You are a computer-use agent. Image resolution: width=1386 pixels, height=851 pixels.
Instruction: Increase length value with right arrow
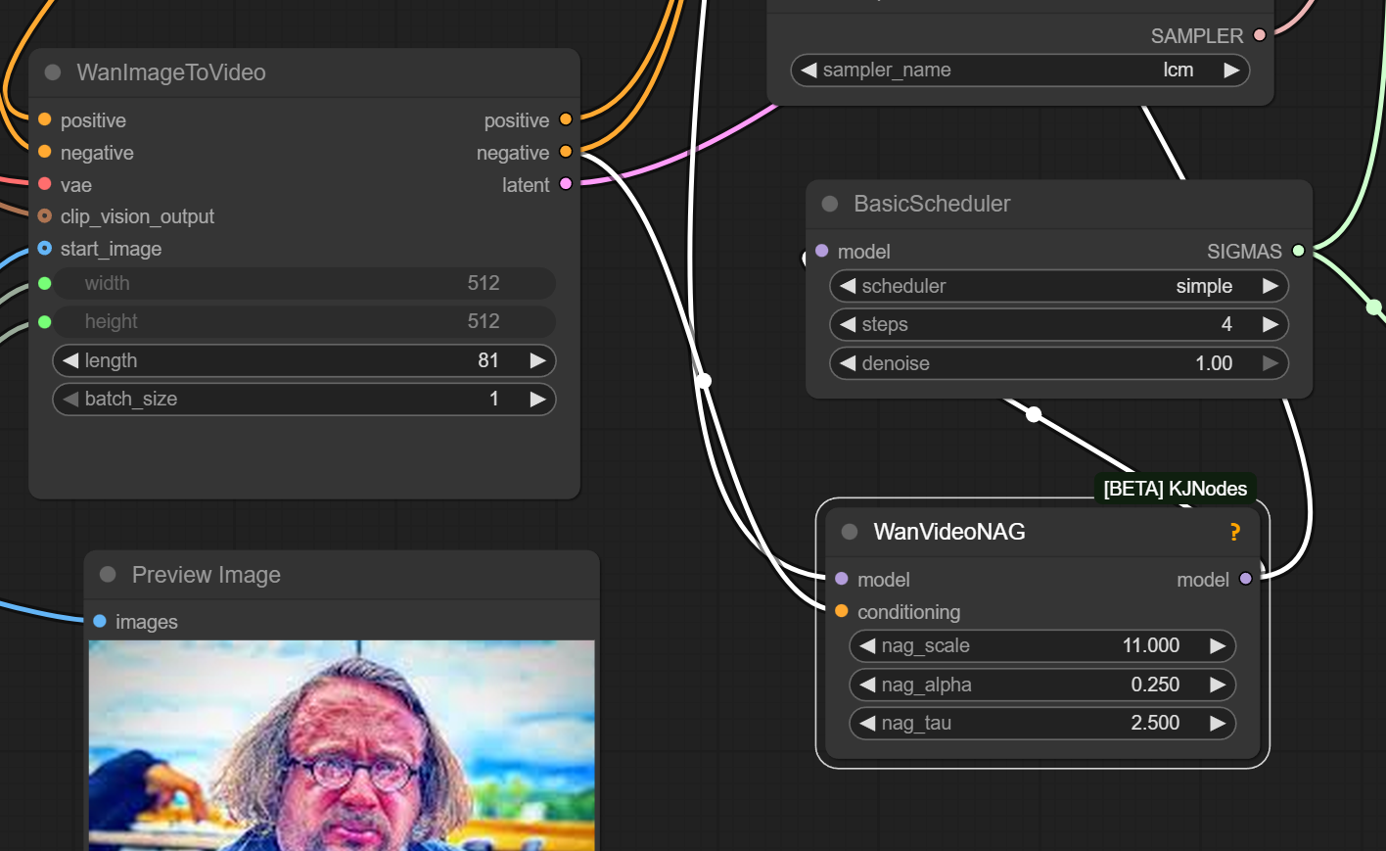[x=537, y=360]
